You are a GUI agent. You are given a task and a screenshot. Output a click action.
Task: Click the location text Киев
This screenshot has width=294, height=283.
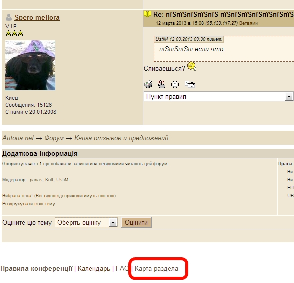tap(12, 98)
